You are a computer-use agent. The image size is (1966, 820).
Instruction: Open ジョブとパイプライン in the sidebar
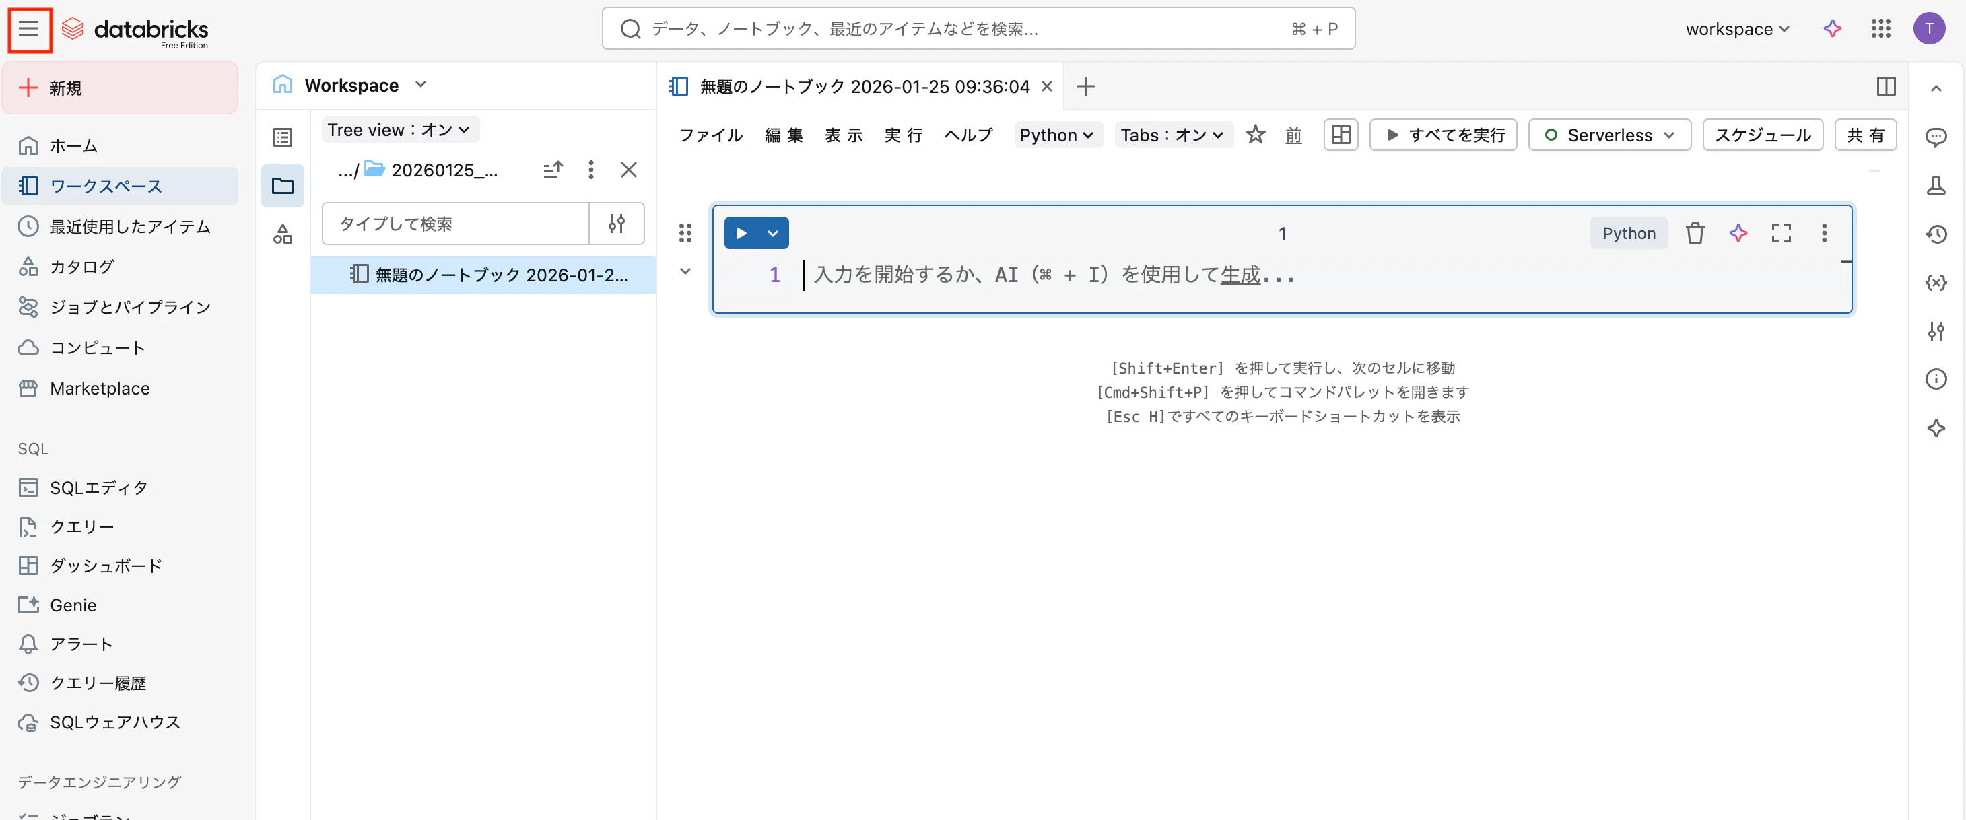[x=120, y=306]
